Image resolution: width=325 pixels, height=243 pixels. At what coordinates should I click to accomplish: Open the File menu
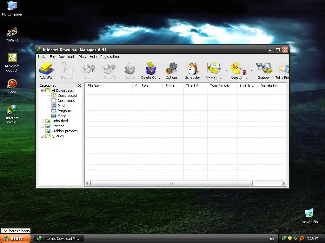click(52, 57)
